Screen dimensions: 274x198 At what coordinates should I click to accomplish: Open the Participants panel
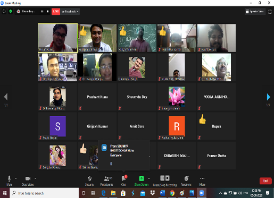pyautogui.click(x=107, y=181)
